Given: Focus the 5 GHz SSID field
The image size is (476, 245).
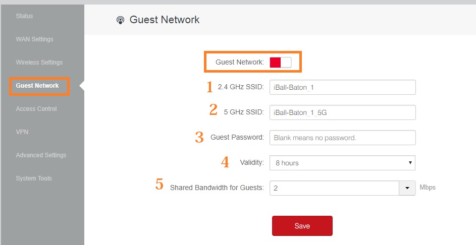Looking at the screenshot, I should (342, 112).
